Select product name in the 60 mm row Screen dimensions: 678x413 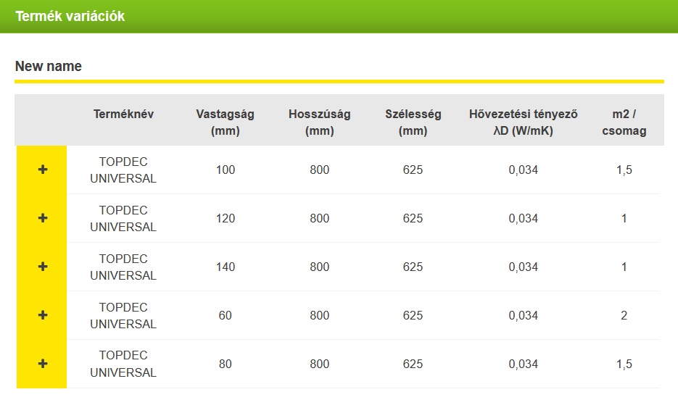[x=123, y=315]
